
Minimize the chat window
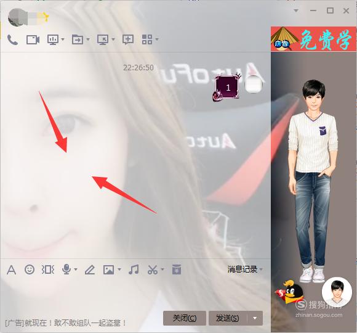pyautogui.click(x=313, y=10)
